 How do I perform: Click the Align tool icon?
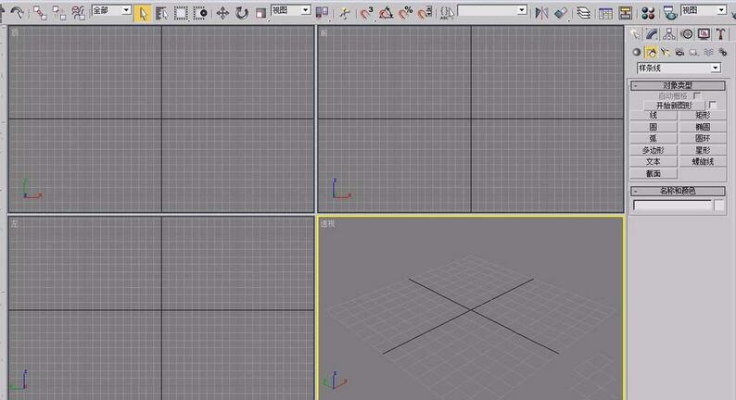coord(561,14)
